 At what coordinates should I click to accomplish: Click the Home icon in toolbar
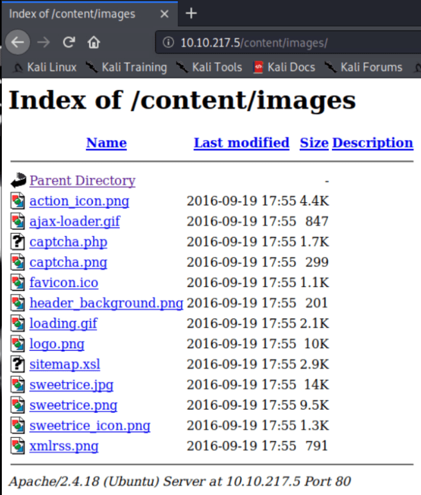point(94,43)
